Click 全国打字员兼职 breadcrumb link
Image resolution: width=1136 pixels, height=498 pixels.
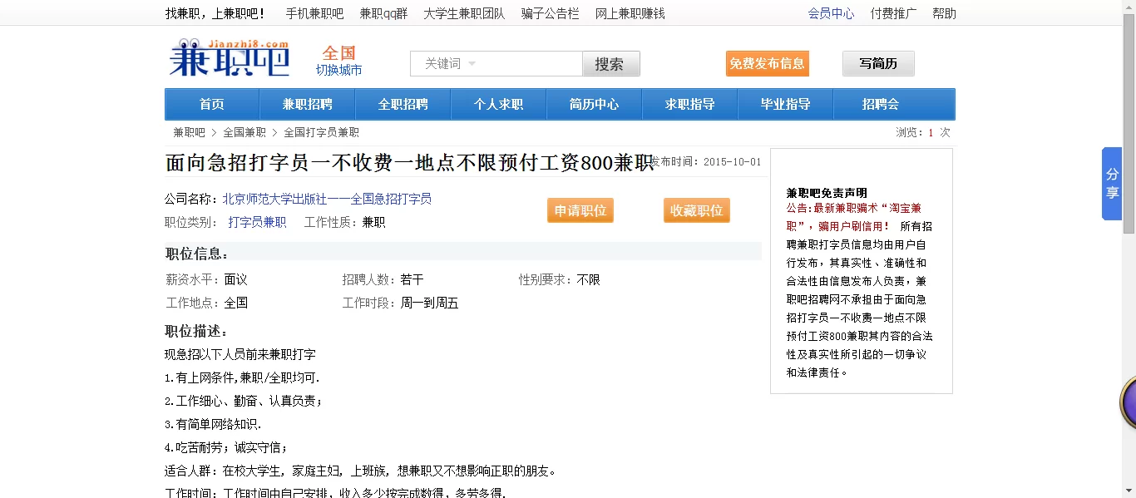321,132
